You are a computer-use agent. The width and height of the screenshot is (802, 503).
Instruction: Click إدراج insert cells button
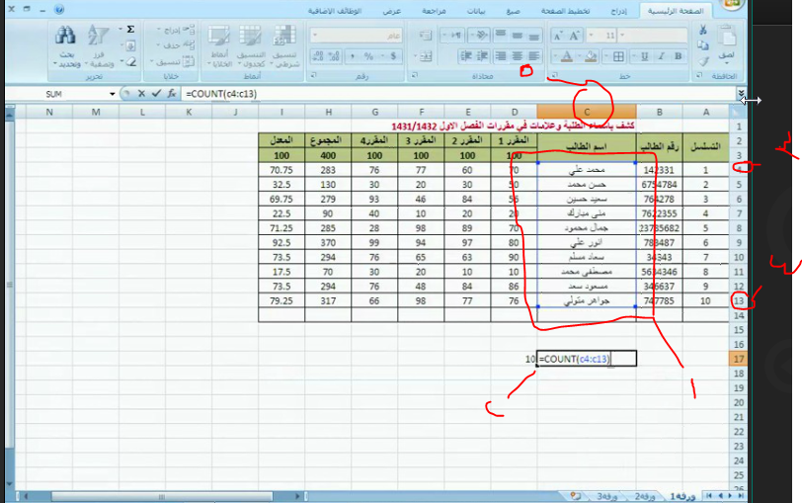click(176, 30)
